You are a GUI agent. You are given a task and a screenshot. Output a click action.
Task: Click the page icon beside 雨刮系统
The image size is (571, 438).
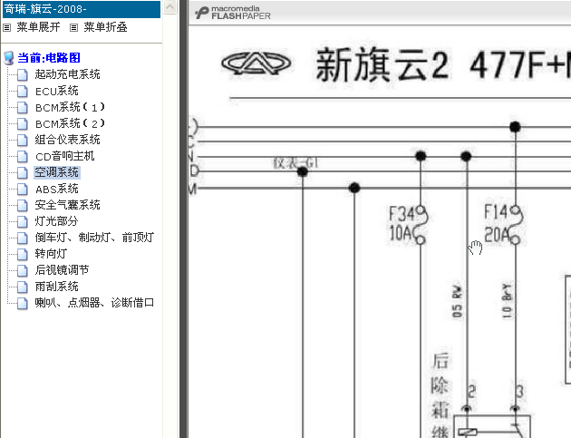(23, 287)
